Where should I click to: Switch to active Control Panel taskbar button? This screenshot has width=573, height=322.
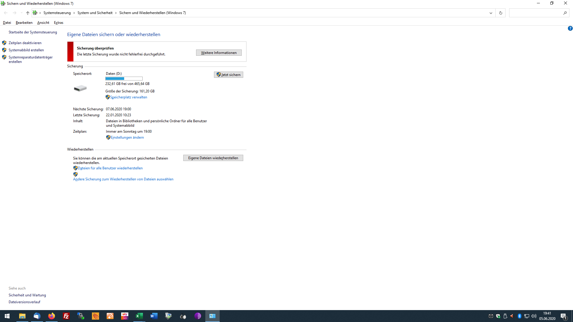[212, 316]
